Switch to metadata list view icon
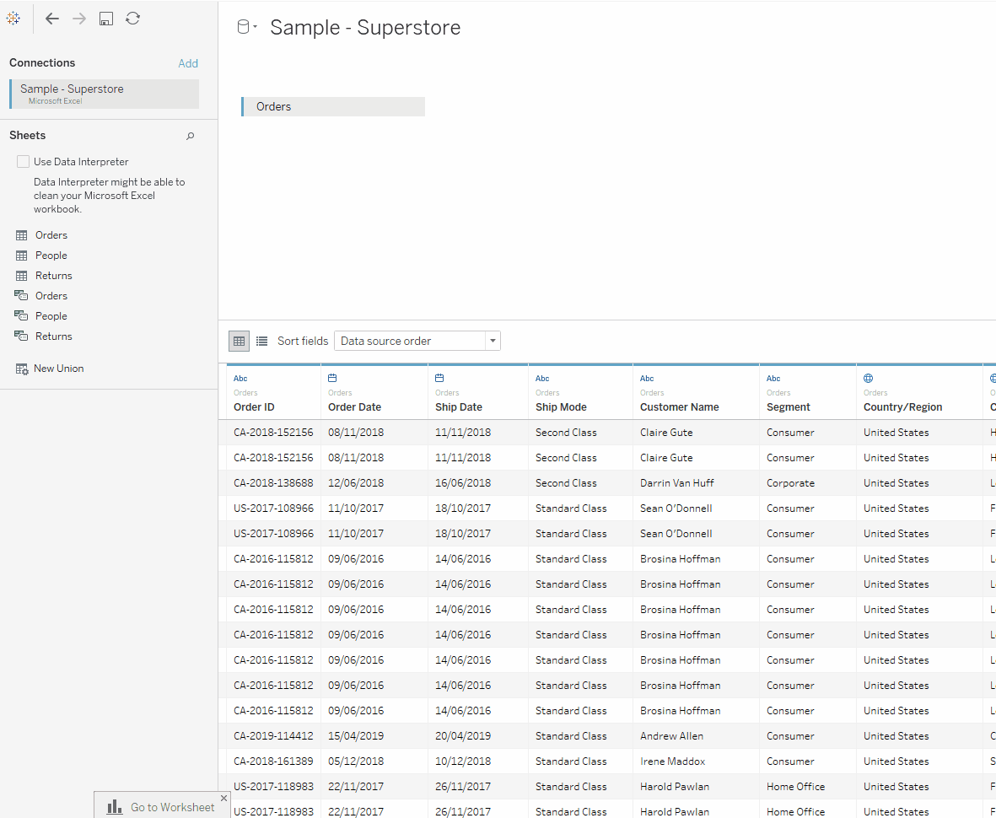The width and height of the screenshot is (996, 818). click(x=262, y=341)
